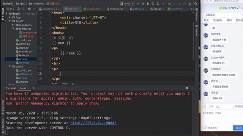The image size is (243, 136).
Task: Run the day02 configuration
Action: (138, 3)
